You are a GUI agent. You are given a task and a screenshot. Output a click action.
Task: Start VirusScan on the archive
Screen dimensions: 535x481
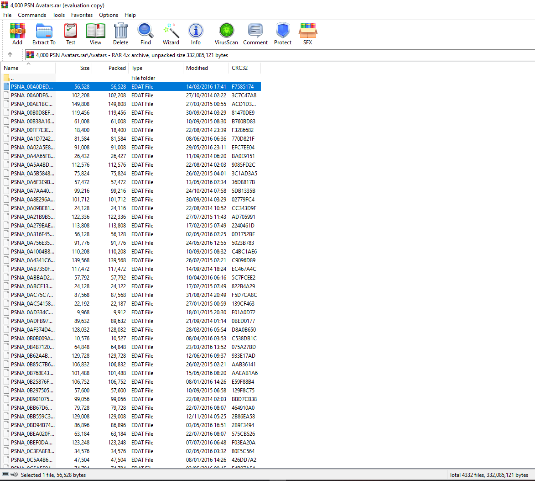226,34
